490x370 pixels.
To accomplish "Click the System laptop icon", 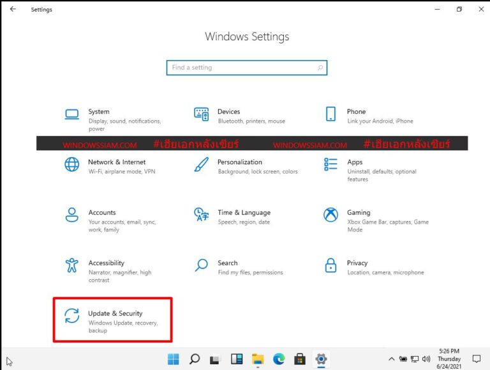I will coord(72,114).
